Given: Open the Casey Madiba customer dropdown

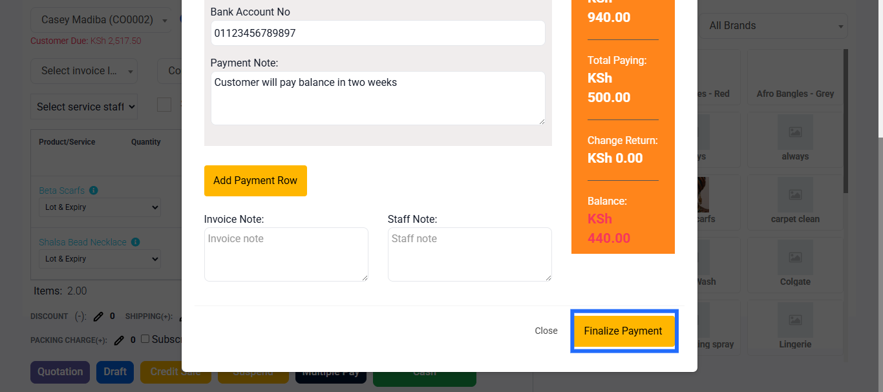Looking at the screenshot, I should tap(101, 20).
